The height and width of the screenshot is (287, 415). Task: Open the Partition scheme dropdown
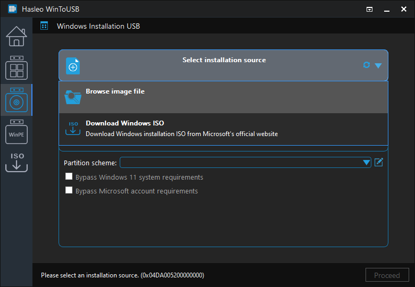245,162
